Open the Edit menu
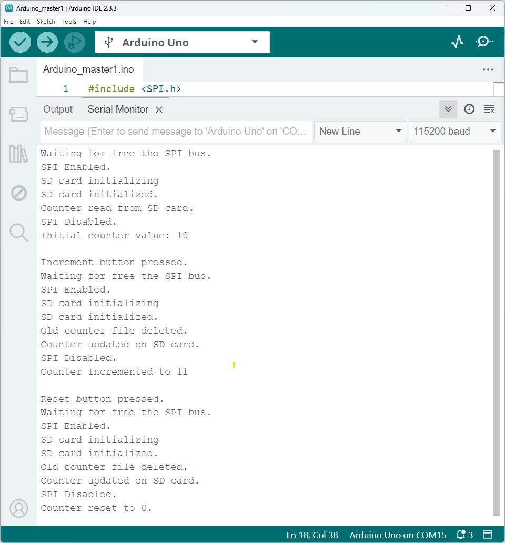The height and width of the screenshot is (543, 505). point(25,22)
